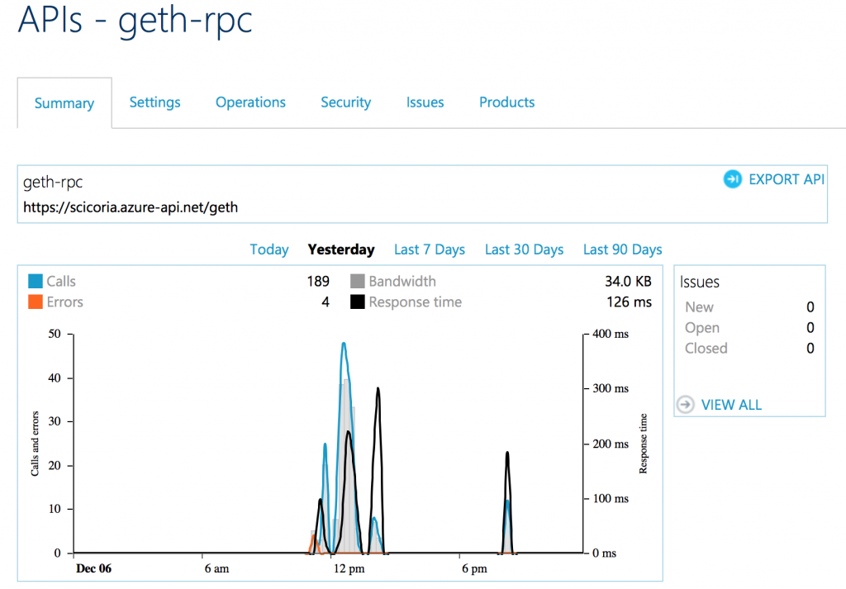Switch to the Last 7 Days view
The height and width of the screenshot is (589, 846).
pyautogui.click(x=429, y=249)
